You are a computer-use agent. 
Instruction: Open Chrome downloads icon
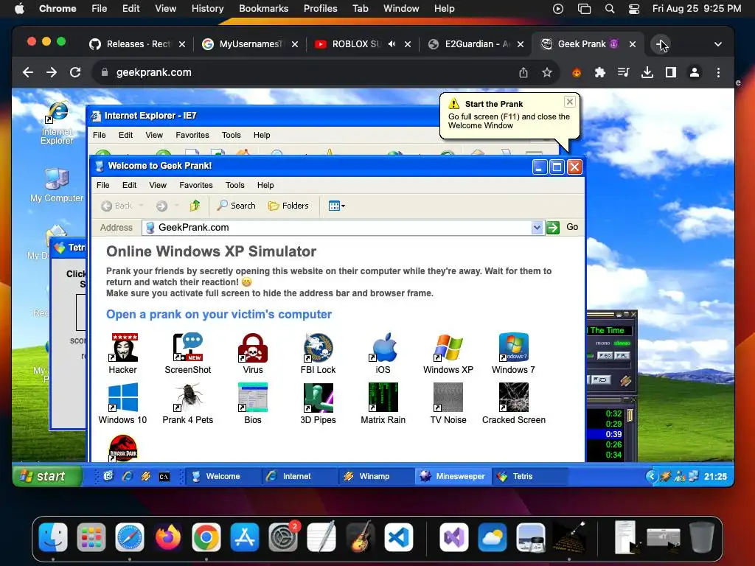(x=647, y=73)
